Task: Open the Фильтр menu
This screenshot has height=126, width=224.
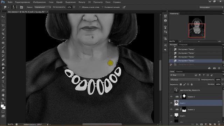Action: click(82, 2)
